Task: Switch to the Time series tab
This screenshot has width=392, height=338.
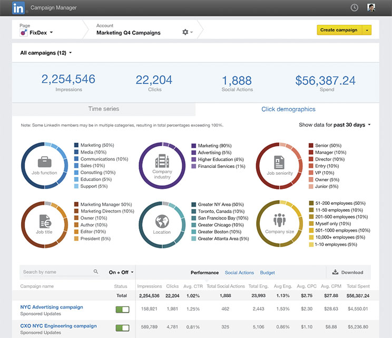Action: click(104, 109)
